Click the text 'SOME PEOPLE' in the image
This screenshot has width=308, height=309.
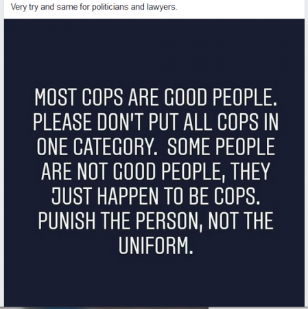pyautogui.click(x=221, y=146)
